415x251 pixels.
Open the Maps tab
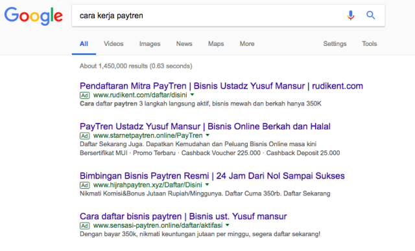[216, 44]
